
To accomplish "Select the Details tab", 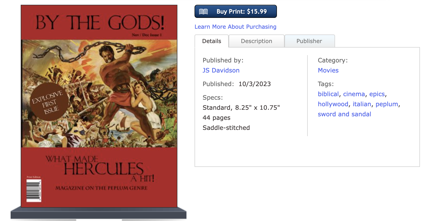I will coord(212,41).
